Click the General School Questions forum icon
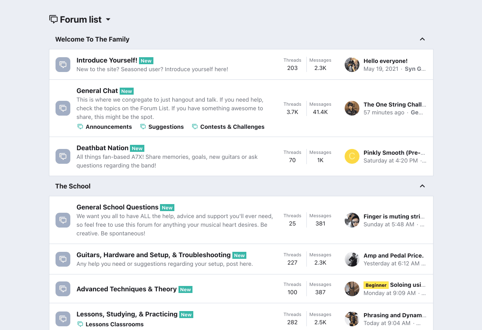The image size is (482, 330). tap(63, 220)
